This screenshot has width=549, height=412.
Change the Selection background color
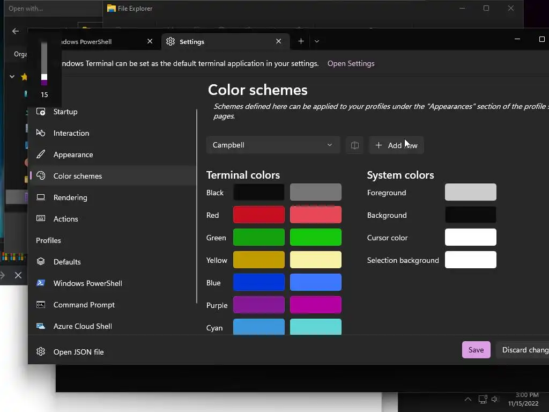471,260
